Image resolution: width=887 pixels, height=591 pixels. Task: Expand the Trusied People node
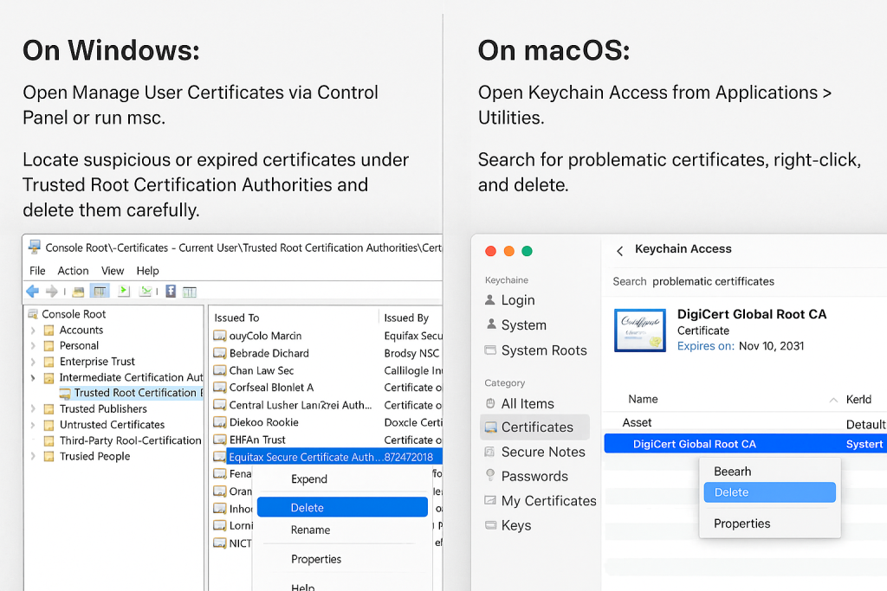33,456
